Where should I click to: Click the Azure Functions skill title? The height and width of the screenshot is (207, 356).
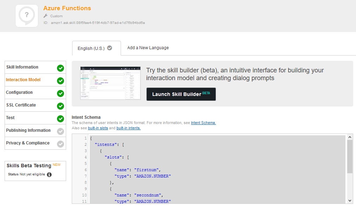[x=67, y=8]
